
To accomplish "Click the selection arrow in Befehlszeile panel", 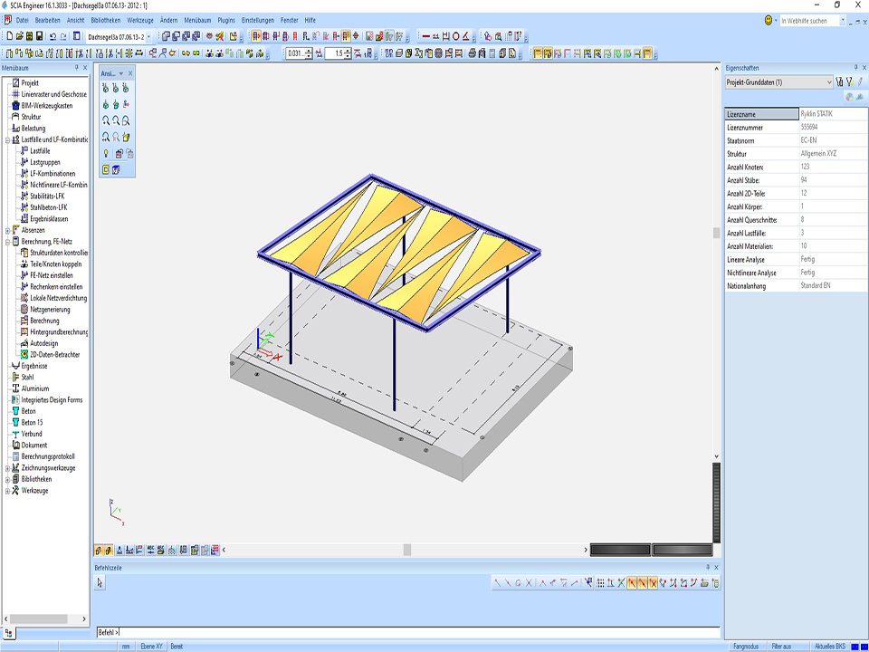I will [100, 583].
